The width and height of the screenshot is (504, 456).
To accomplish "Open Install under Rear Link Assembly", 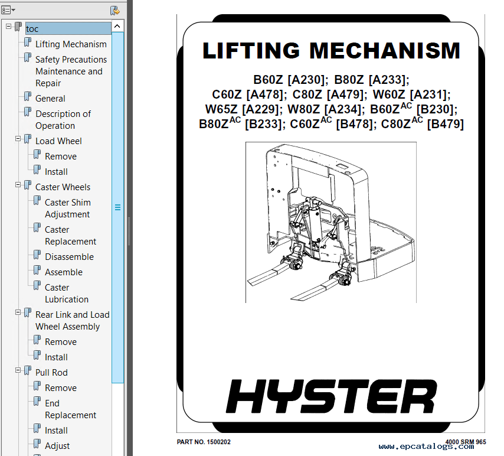I will pos(56,357).
